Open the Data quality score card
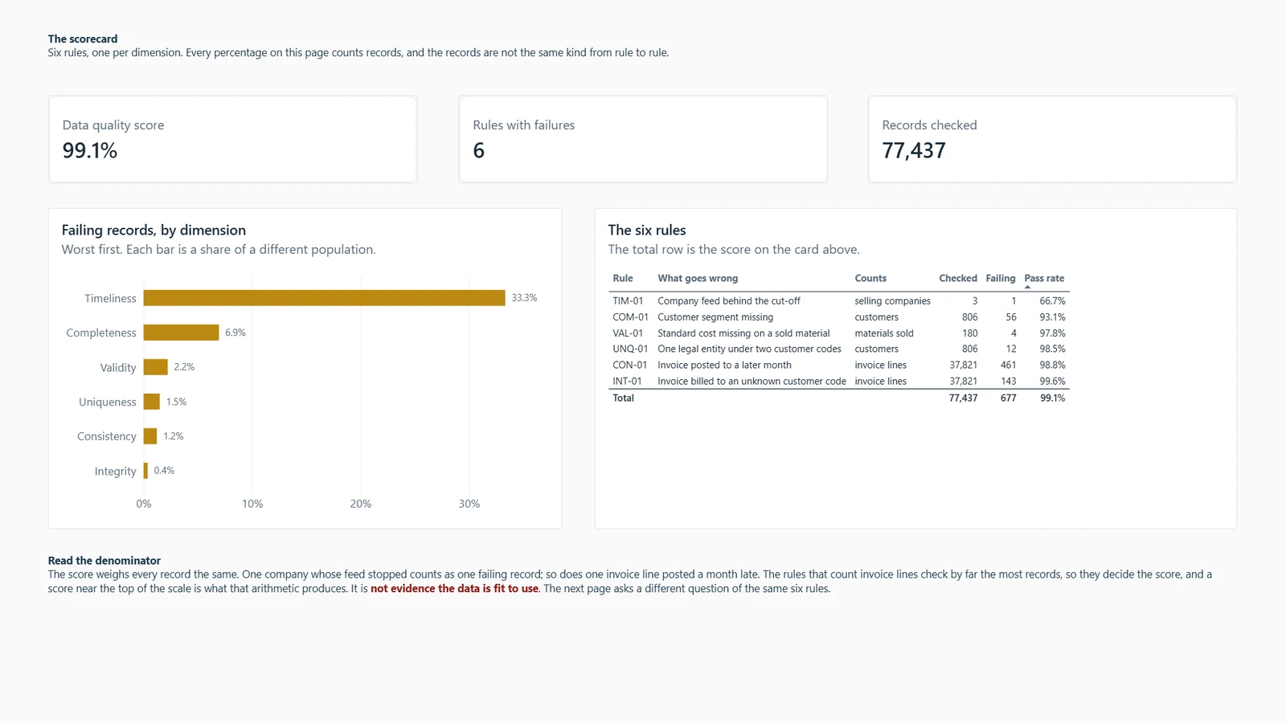 [233, 139]
